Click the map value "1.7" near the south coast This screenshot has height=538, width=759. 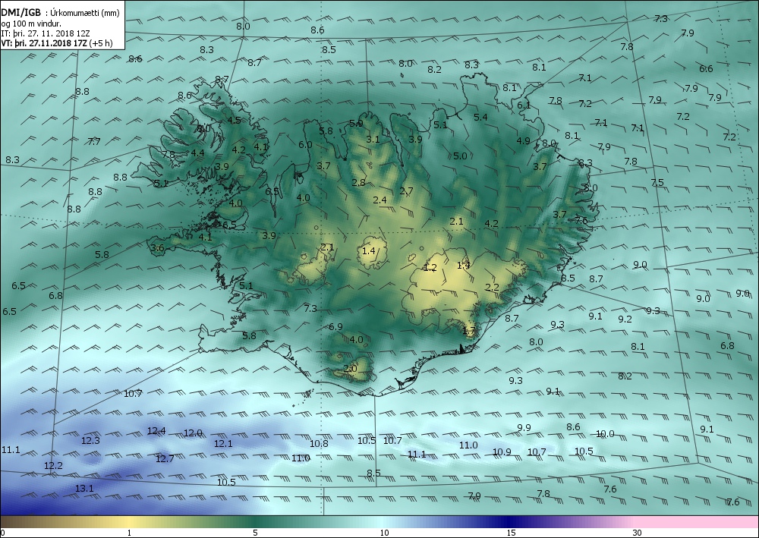469,331
